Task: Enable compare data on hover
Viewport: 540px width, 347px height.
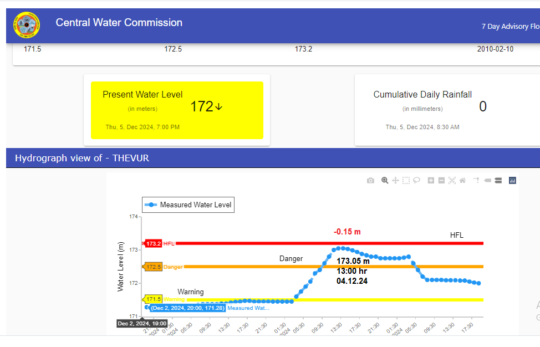Action: click(498, 181)
